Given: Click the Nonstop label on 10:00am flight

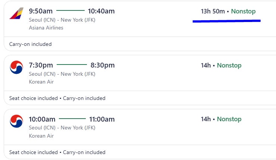Looking at the screenshot, I should tap(229, 119).
